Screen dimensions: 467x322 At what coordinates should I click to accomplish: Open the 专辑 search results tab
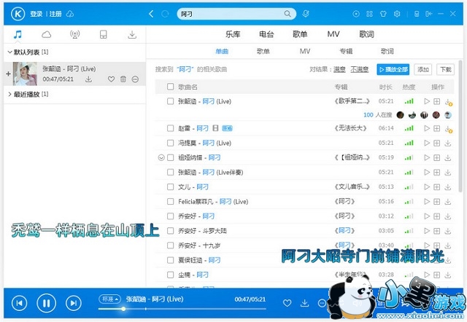(346, 52)
